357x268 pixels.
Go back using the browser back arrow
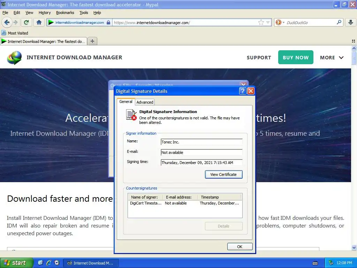pos(6,22)
